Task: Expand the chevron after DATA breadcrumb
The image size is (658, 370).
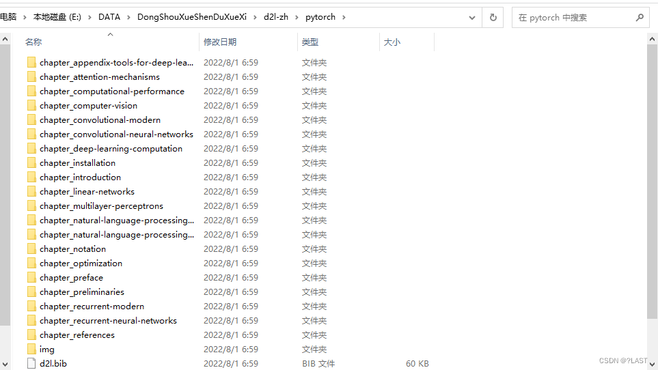Action: [x=128, y=17]
